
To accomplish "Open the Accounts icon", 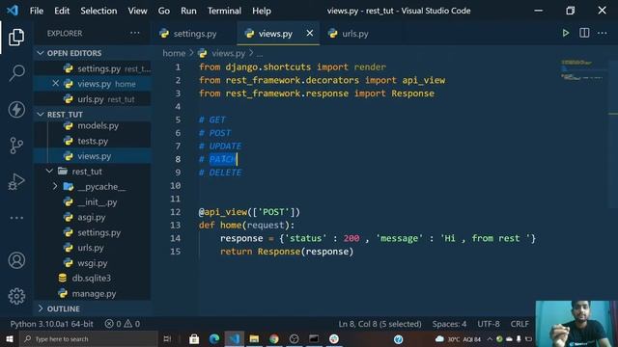I will point(16,260).
